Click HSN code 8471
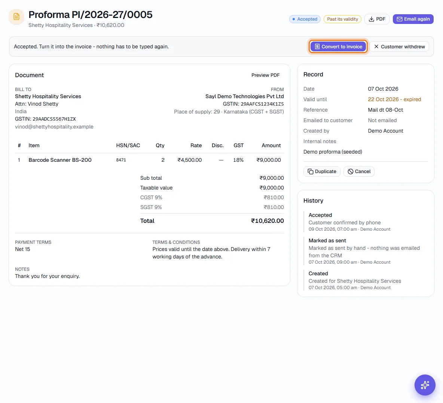The height and width of the screenshot is (403, 443). [x=121, y=160]
